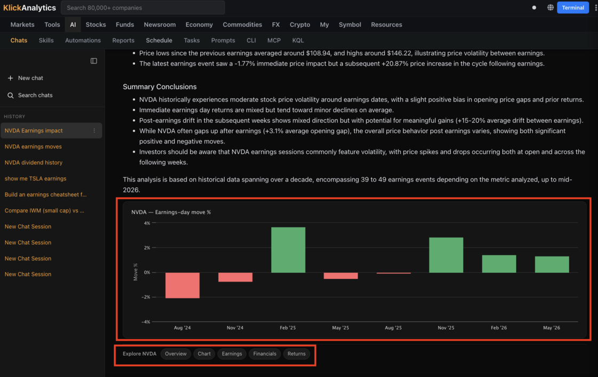Click the NVDA — Earnings-day move % chart title
598x377 pixels.
171,212
